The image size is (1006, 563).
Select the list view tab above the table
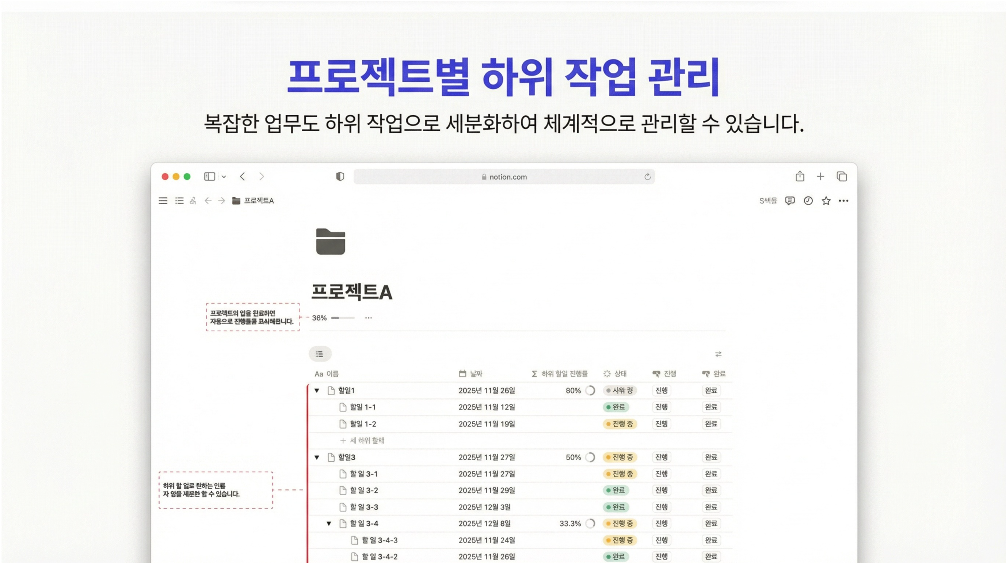320,354
